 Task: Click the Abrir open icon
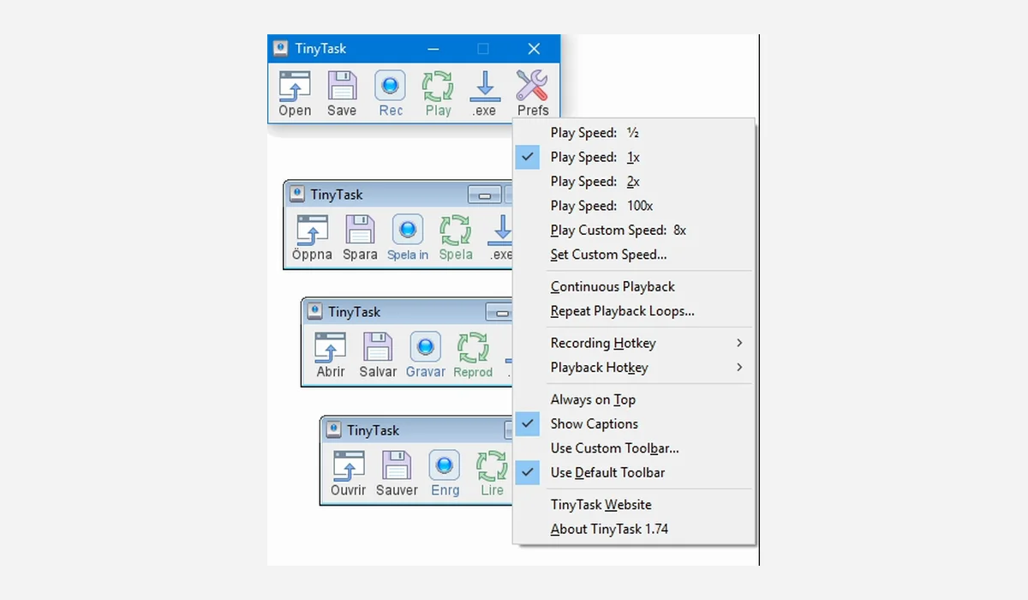[331, 347]
